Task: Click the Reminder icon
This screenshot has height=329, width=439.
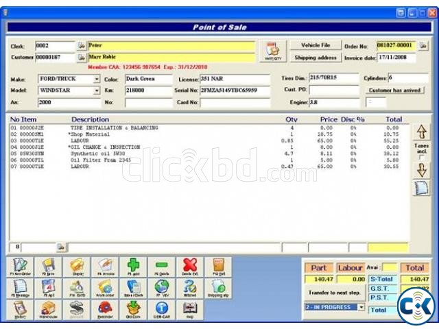Action: [105, 309]
